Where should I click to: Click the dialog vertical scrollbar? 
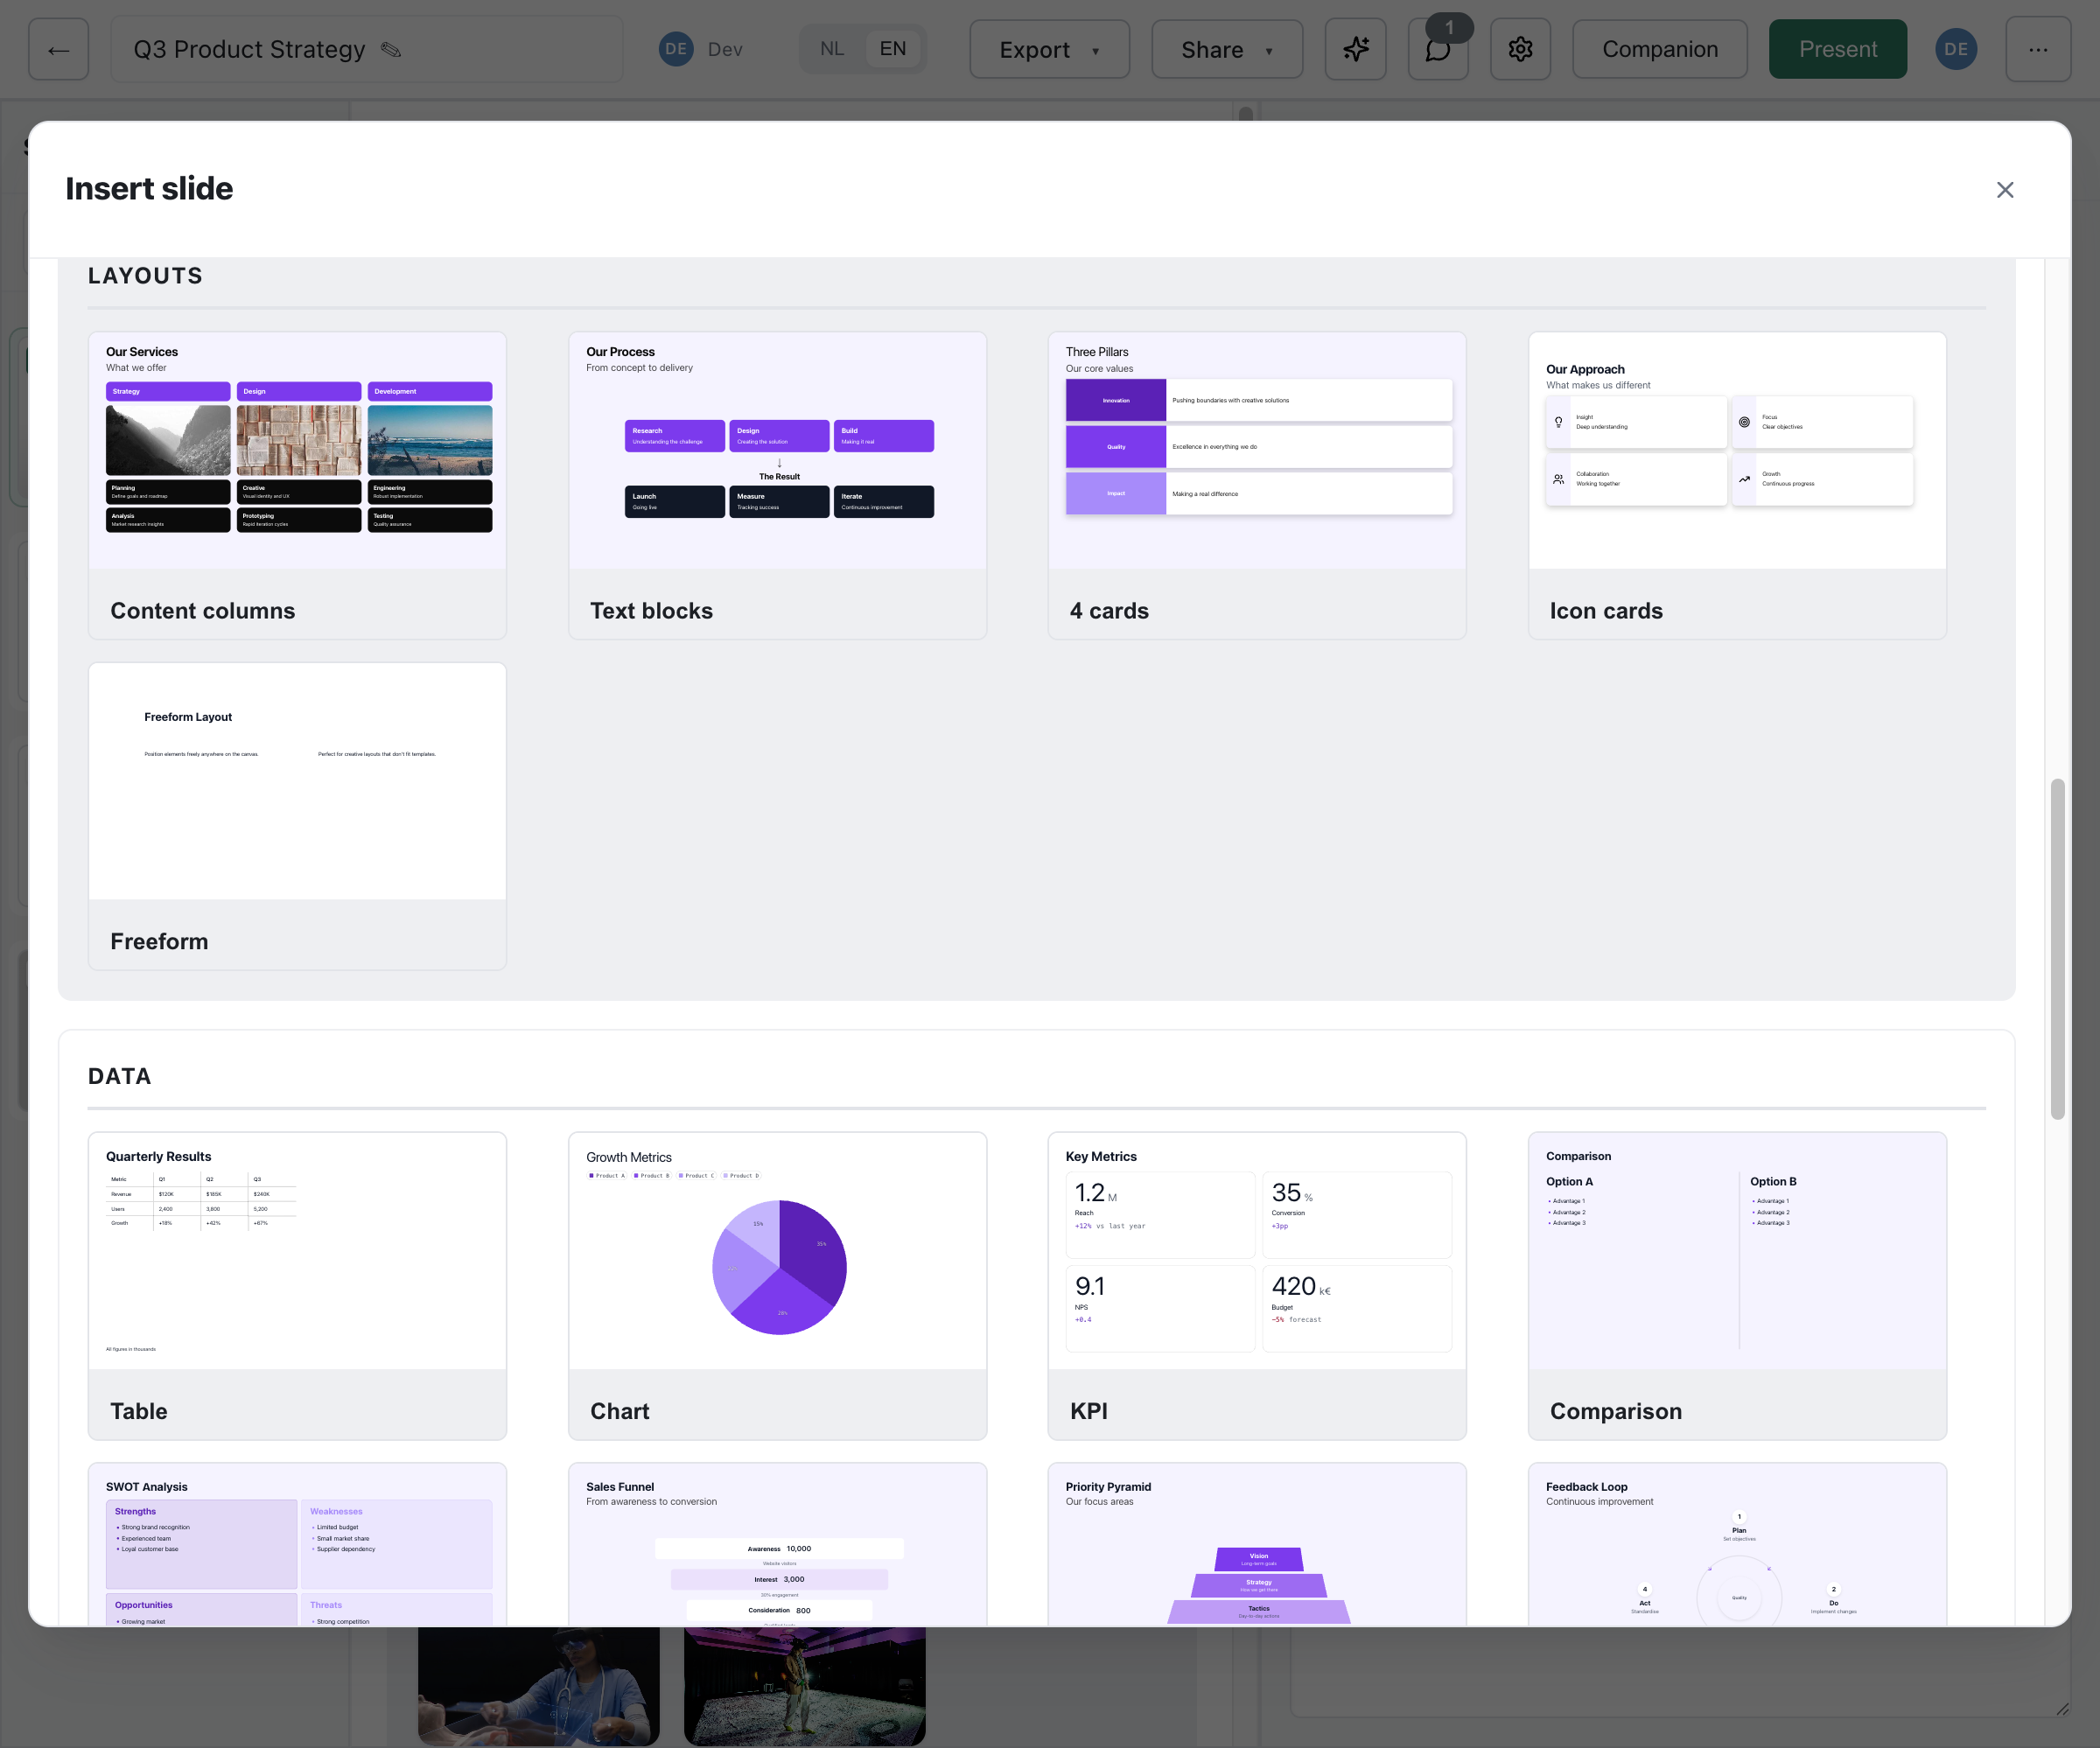[2057, 948]
